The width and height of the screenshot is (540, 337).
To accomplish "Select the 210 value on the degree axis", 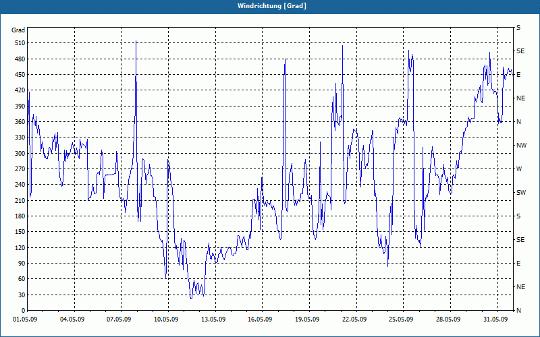I will [20, 200].
